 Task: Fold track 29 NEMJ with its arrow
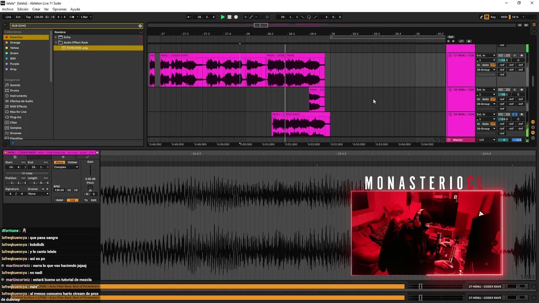pyautogui.click(x=450, y=114)
